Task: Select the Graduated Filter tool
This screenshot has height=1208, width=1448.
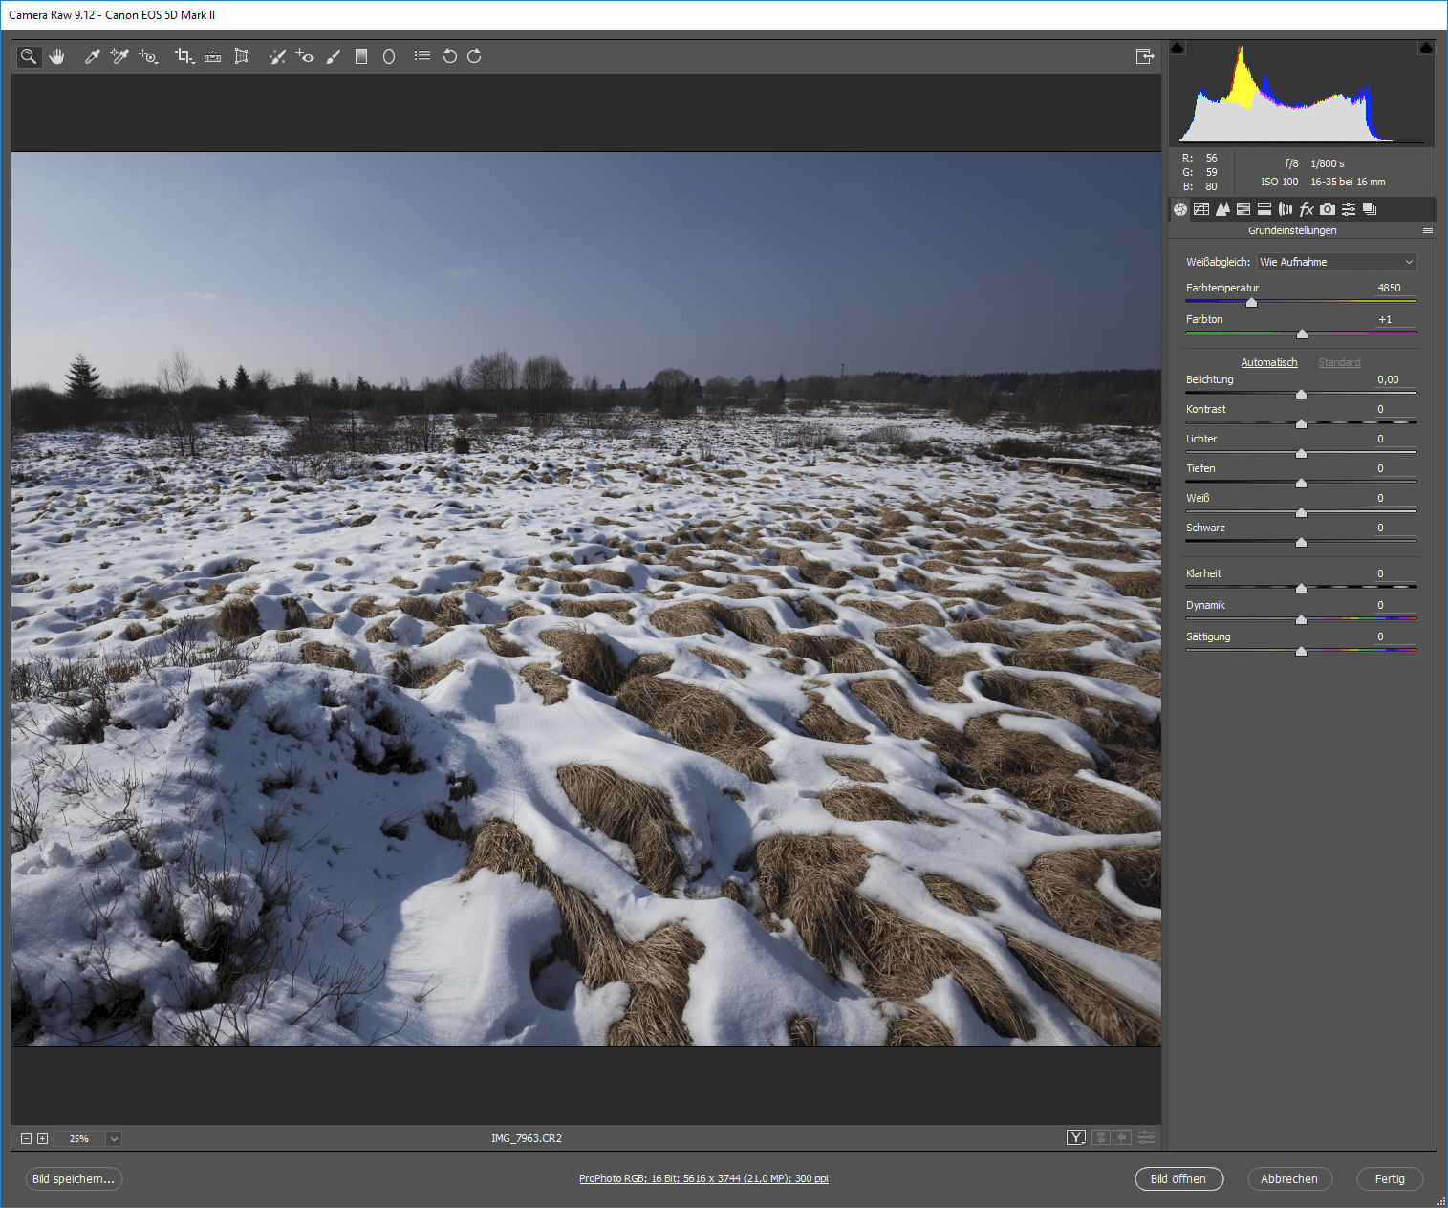Action: click(x=361, y=56)
